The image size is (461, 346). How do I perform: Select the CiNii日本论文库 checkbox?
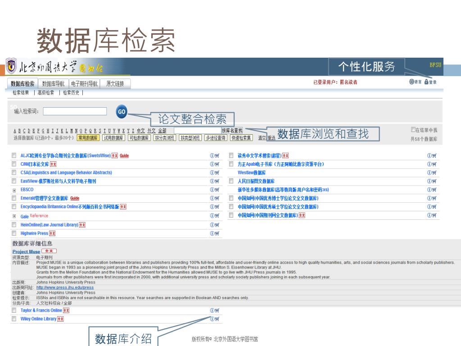(x=14, y=164)
